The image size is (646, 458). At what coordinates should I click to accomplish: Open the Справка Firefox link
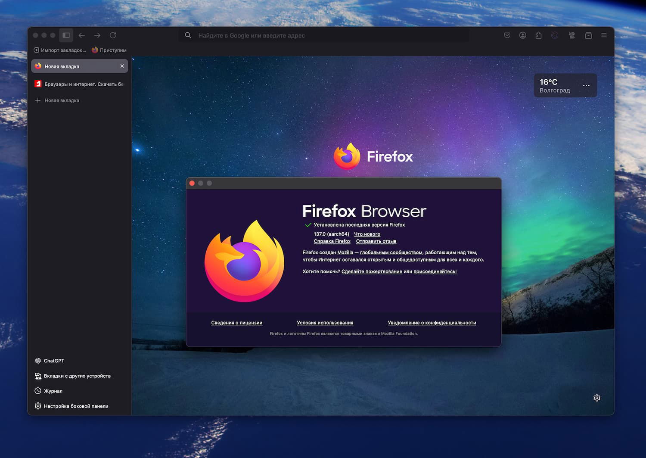(x=332, y=241)
